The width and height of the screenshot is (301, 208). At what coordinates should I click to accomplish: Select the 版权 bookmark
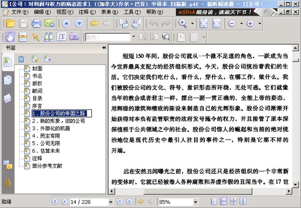(37, 83)
